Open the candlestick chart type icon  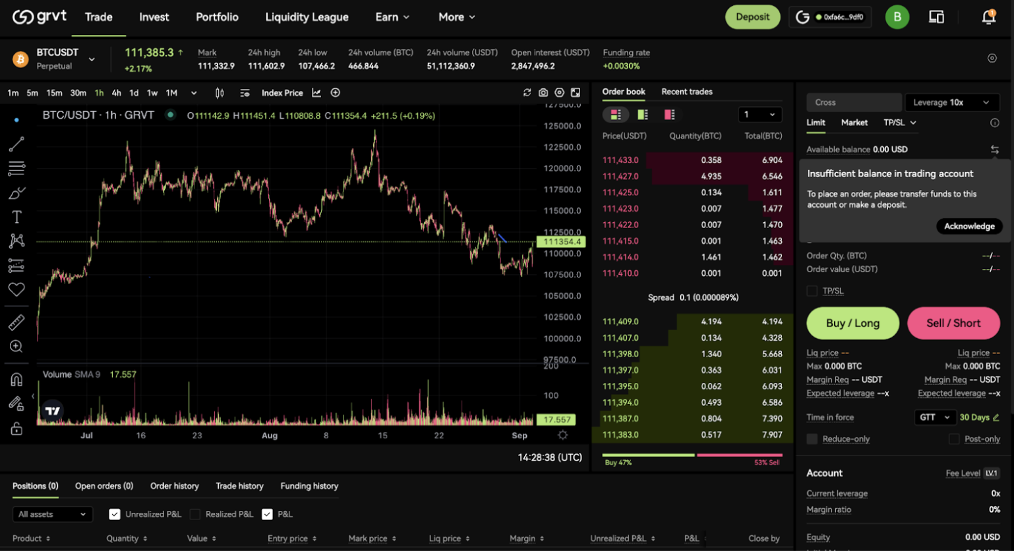[220, 93]
